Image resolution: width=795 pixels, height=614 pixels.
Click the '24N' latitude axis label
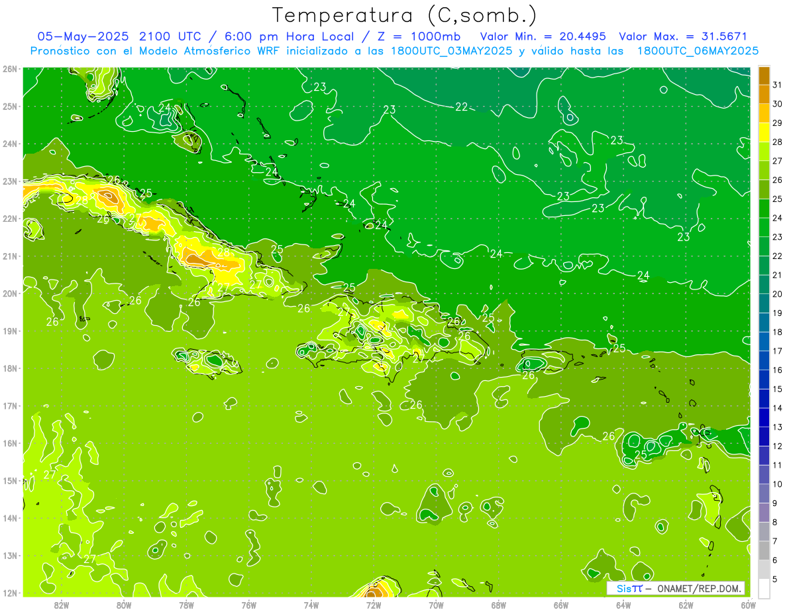point(9,144)
